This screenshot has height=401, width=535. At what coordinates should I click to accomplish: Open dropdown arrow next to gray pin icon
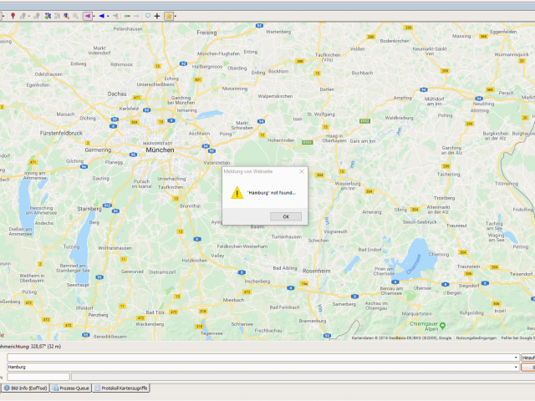coord(29,16)
